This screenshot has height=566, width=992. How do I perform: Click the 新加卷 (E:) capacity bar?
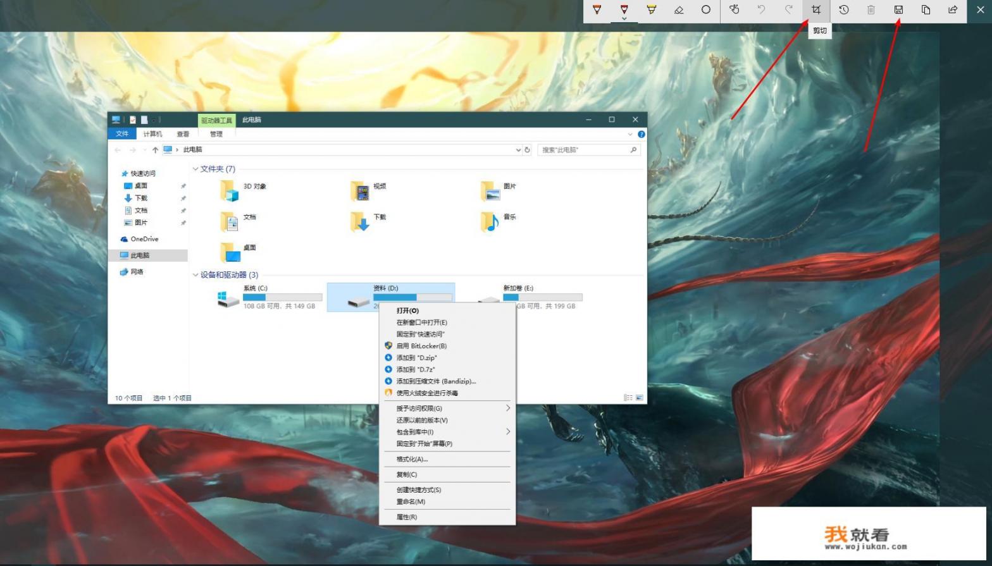point(543,297)
